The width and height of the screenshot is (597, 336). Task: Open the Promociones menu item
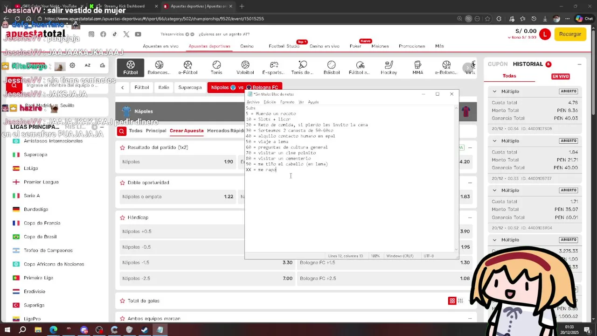tap(412, 46)
